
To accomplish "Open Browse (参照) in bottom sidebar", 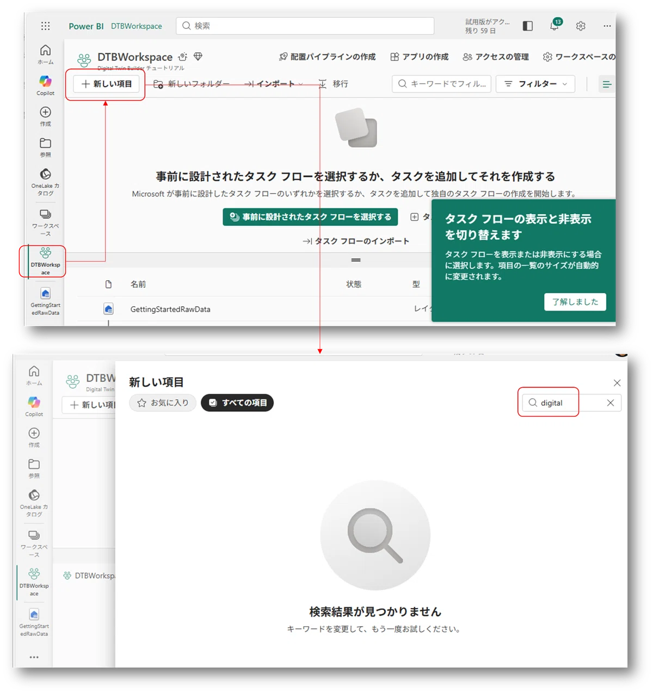I will point(34,468).
